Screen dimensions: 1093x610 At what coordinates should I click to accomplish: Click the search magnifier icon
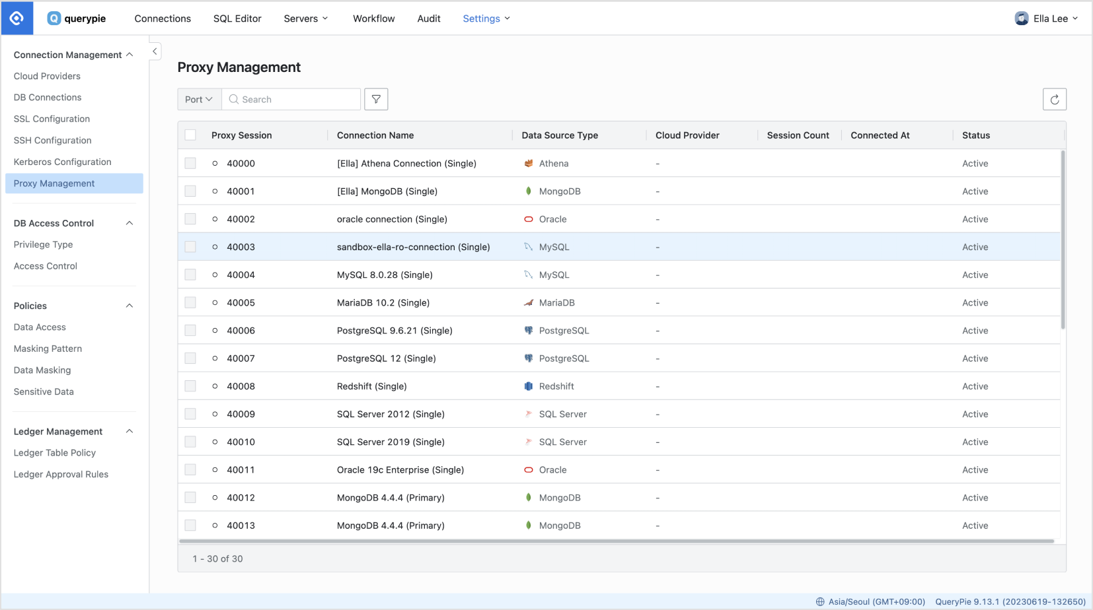click(x=233, y=99)
